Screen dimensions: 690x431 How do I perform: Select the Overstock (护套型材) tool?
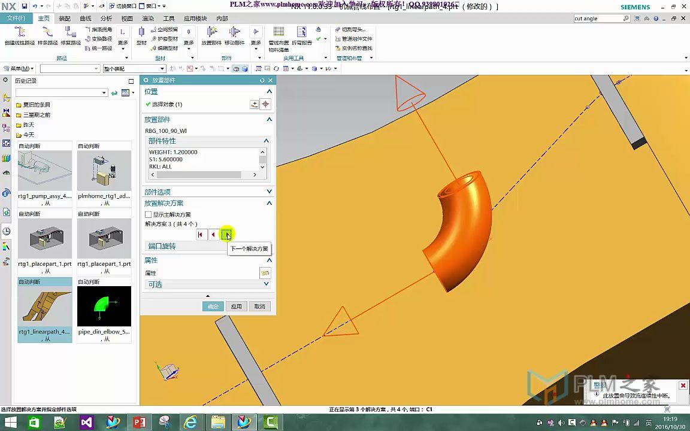[164, 39]
